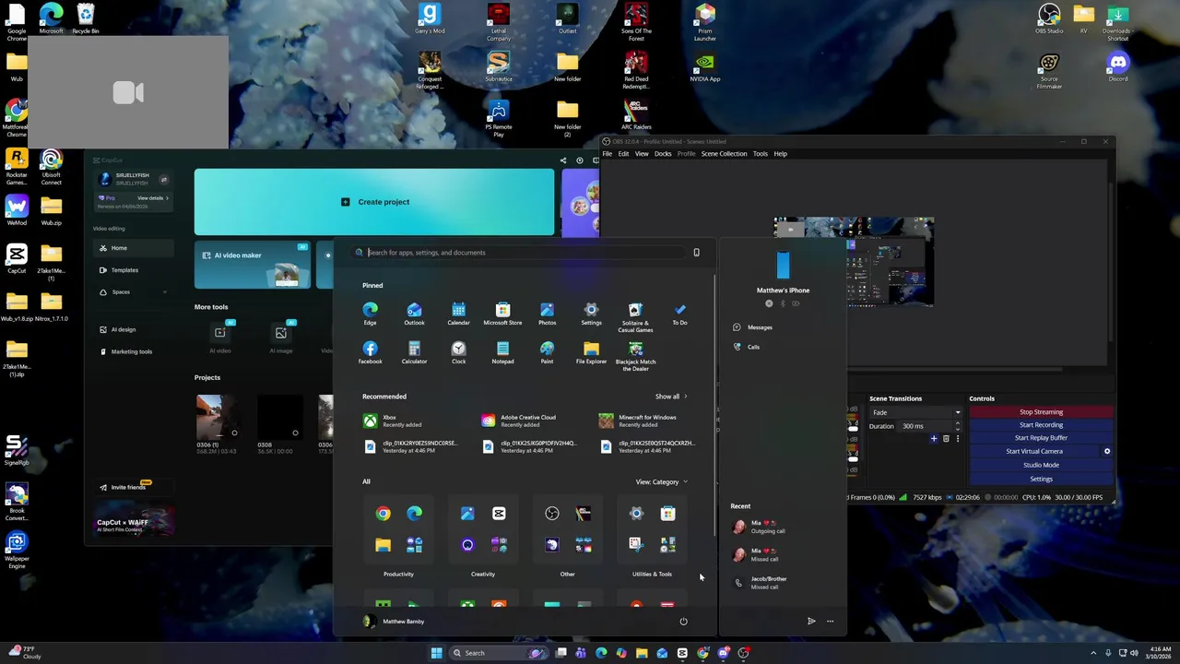Open Matthew Barnby user profile
This screenshot has height=664, width=1180.
point(394,622)
